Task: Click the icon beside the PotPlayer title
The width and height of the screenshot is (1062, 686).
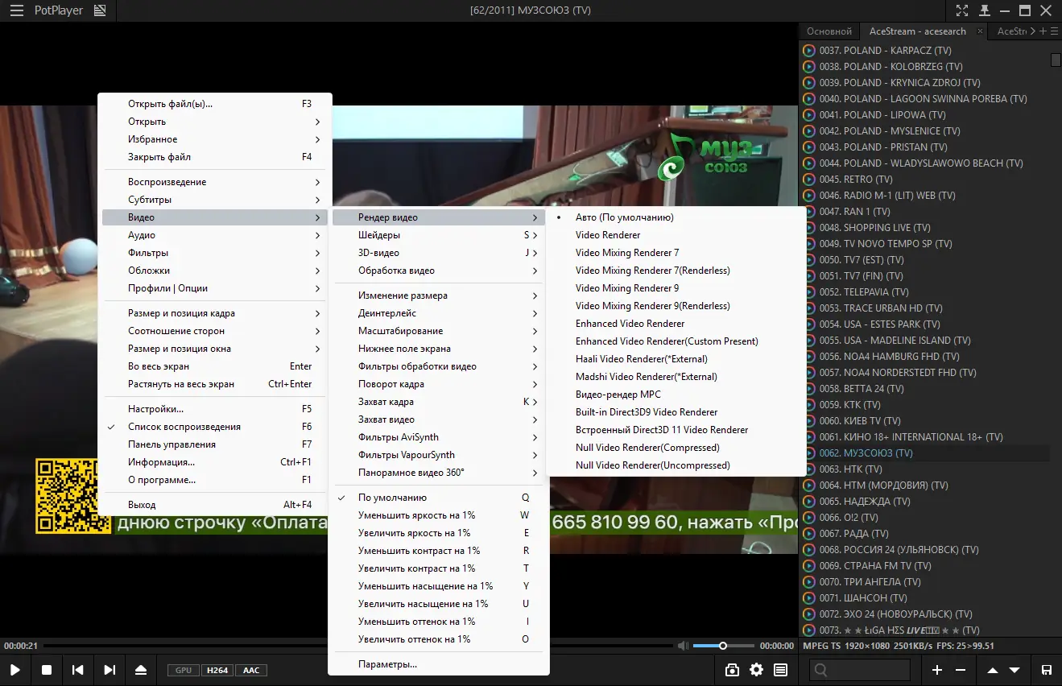Action: point(100,11)
